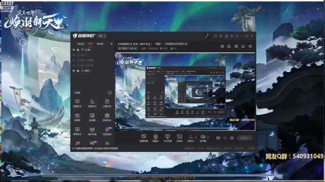
Task: Unlock the QQ群 layer
Action: [78, 50]
